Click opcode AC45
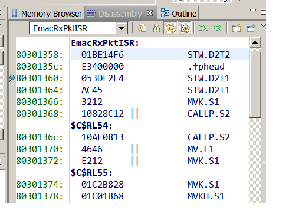The width and height of the screenshot is (289, 217). point(92,90)
